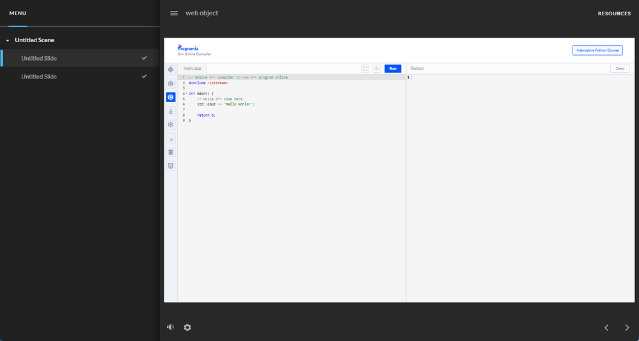The width and height of the screenshot is (639, 341).
Task: Switch to the main.cpp file tab
Action: 193,68
